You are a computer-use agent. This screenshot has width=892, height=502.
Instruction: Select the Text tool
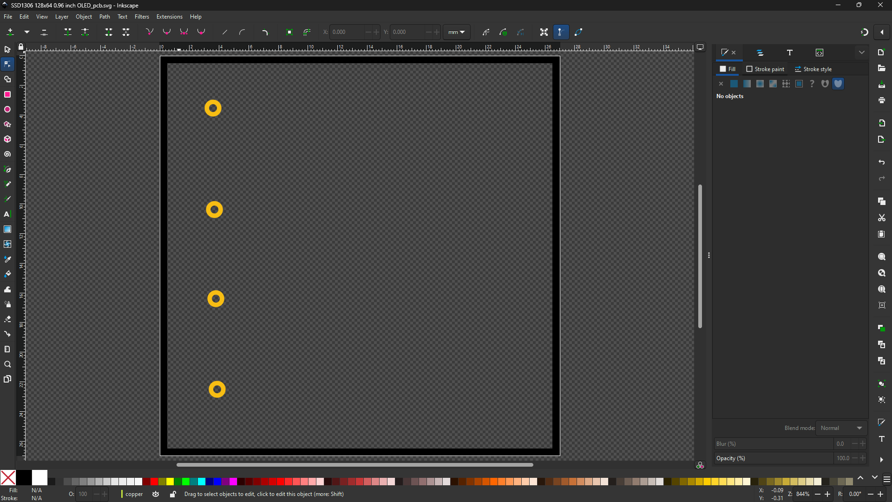[x=7, y=214]
